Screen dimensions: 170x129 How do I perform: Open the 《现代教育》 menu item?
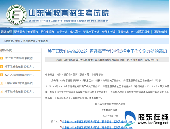coord(160,32)
